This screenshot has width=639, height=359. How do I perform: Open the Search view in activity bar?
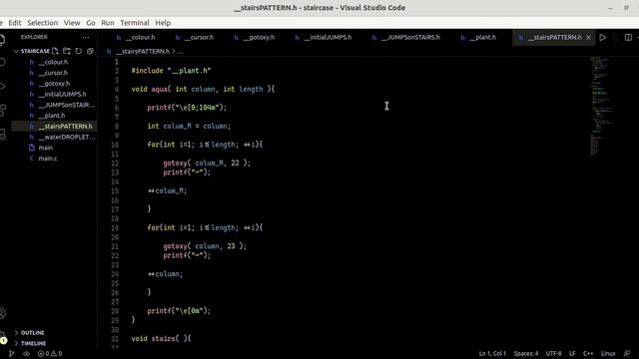(2, 62)
